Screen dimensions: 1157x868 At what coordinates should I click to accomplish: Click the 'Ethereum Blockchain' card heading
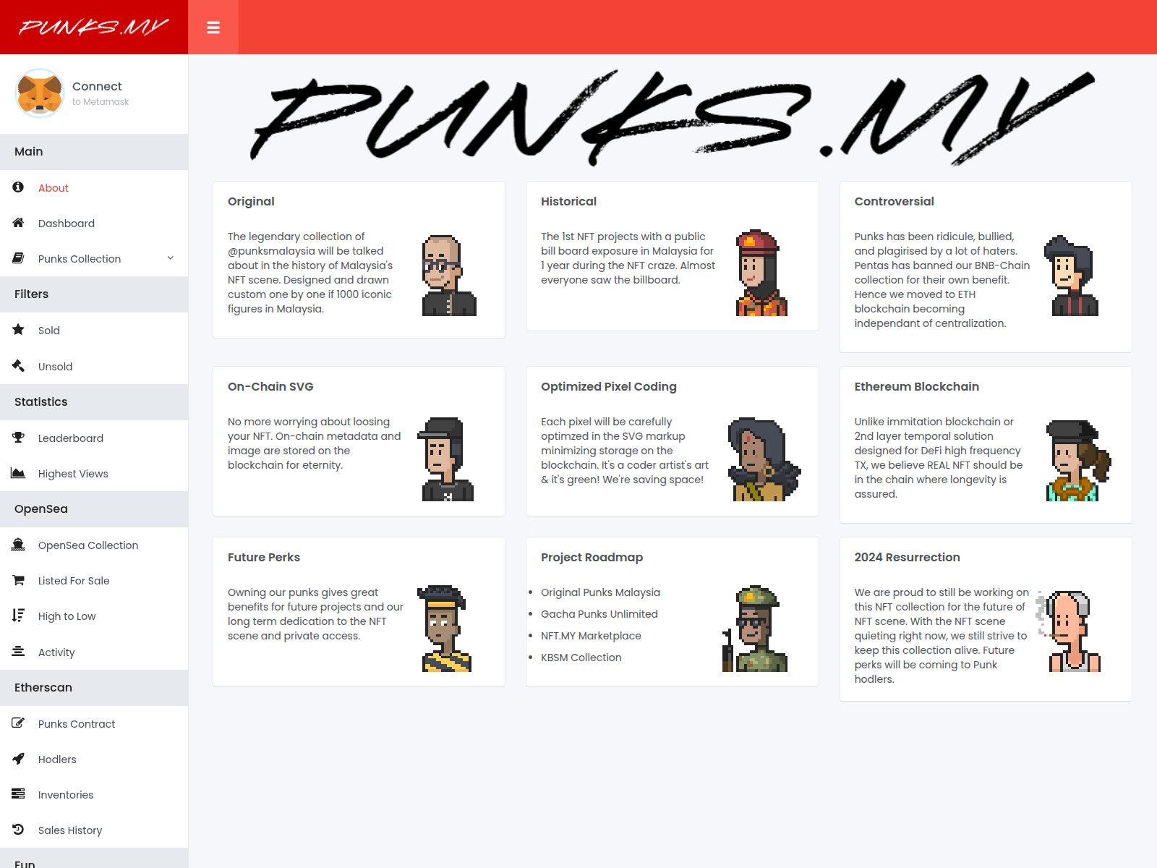click(x=917, y=387)
